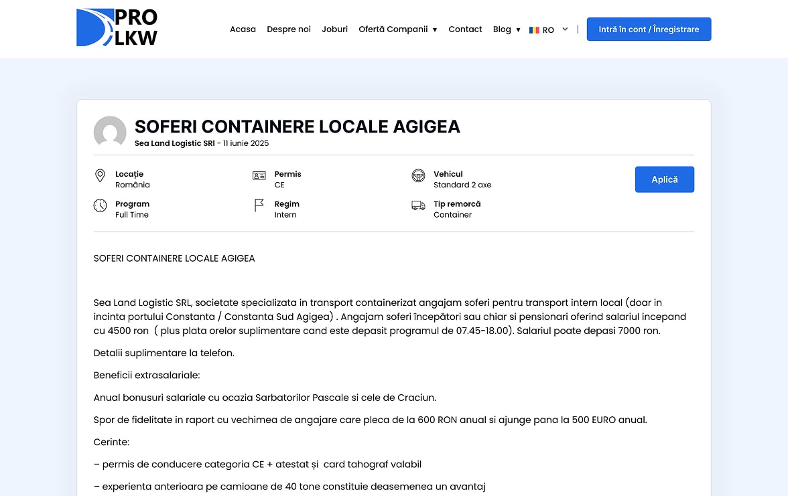
Task: Go to the Acasa menu item
Action: (x=243, y=29)
